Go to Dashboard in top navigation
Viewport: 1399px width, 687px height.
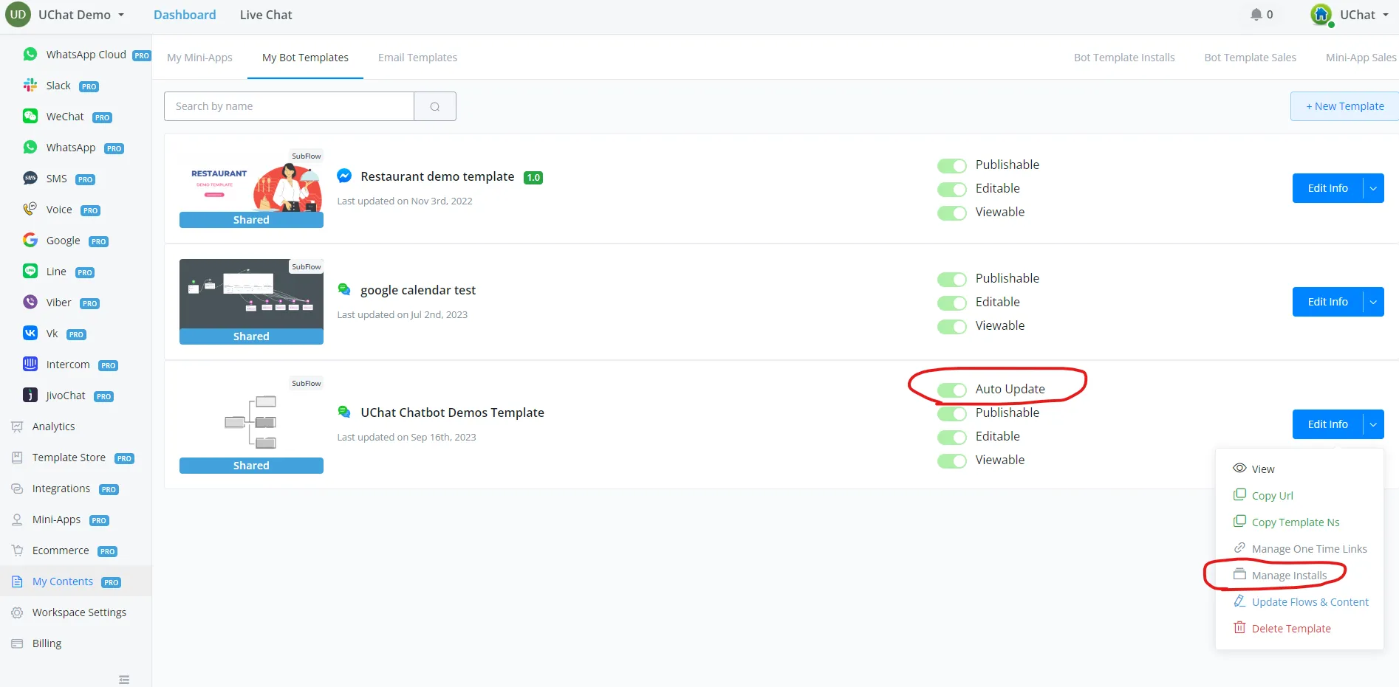click(x=185, y=15)
